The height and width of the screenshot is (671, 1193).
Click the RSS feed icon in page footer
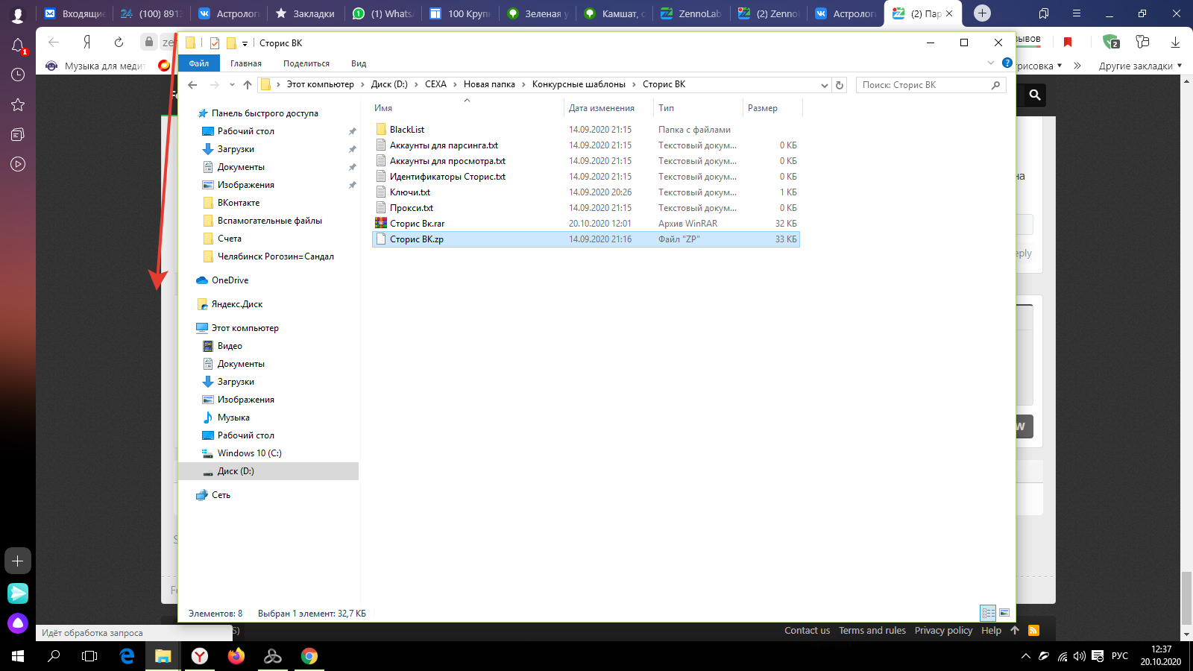(1033, 631)
